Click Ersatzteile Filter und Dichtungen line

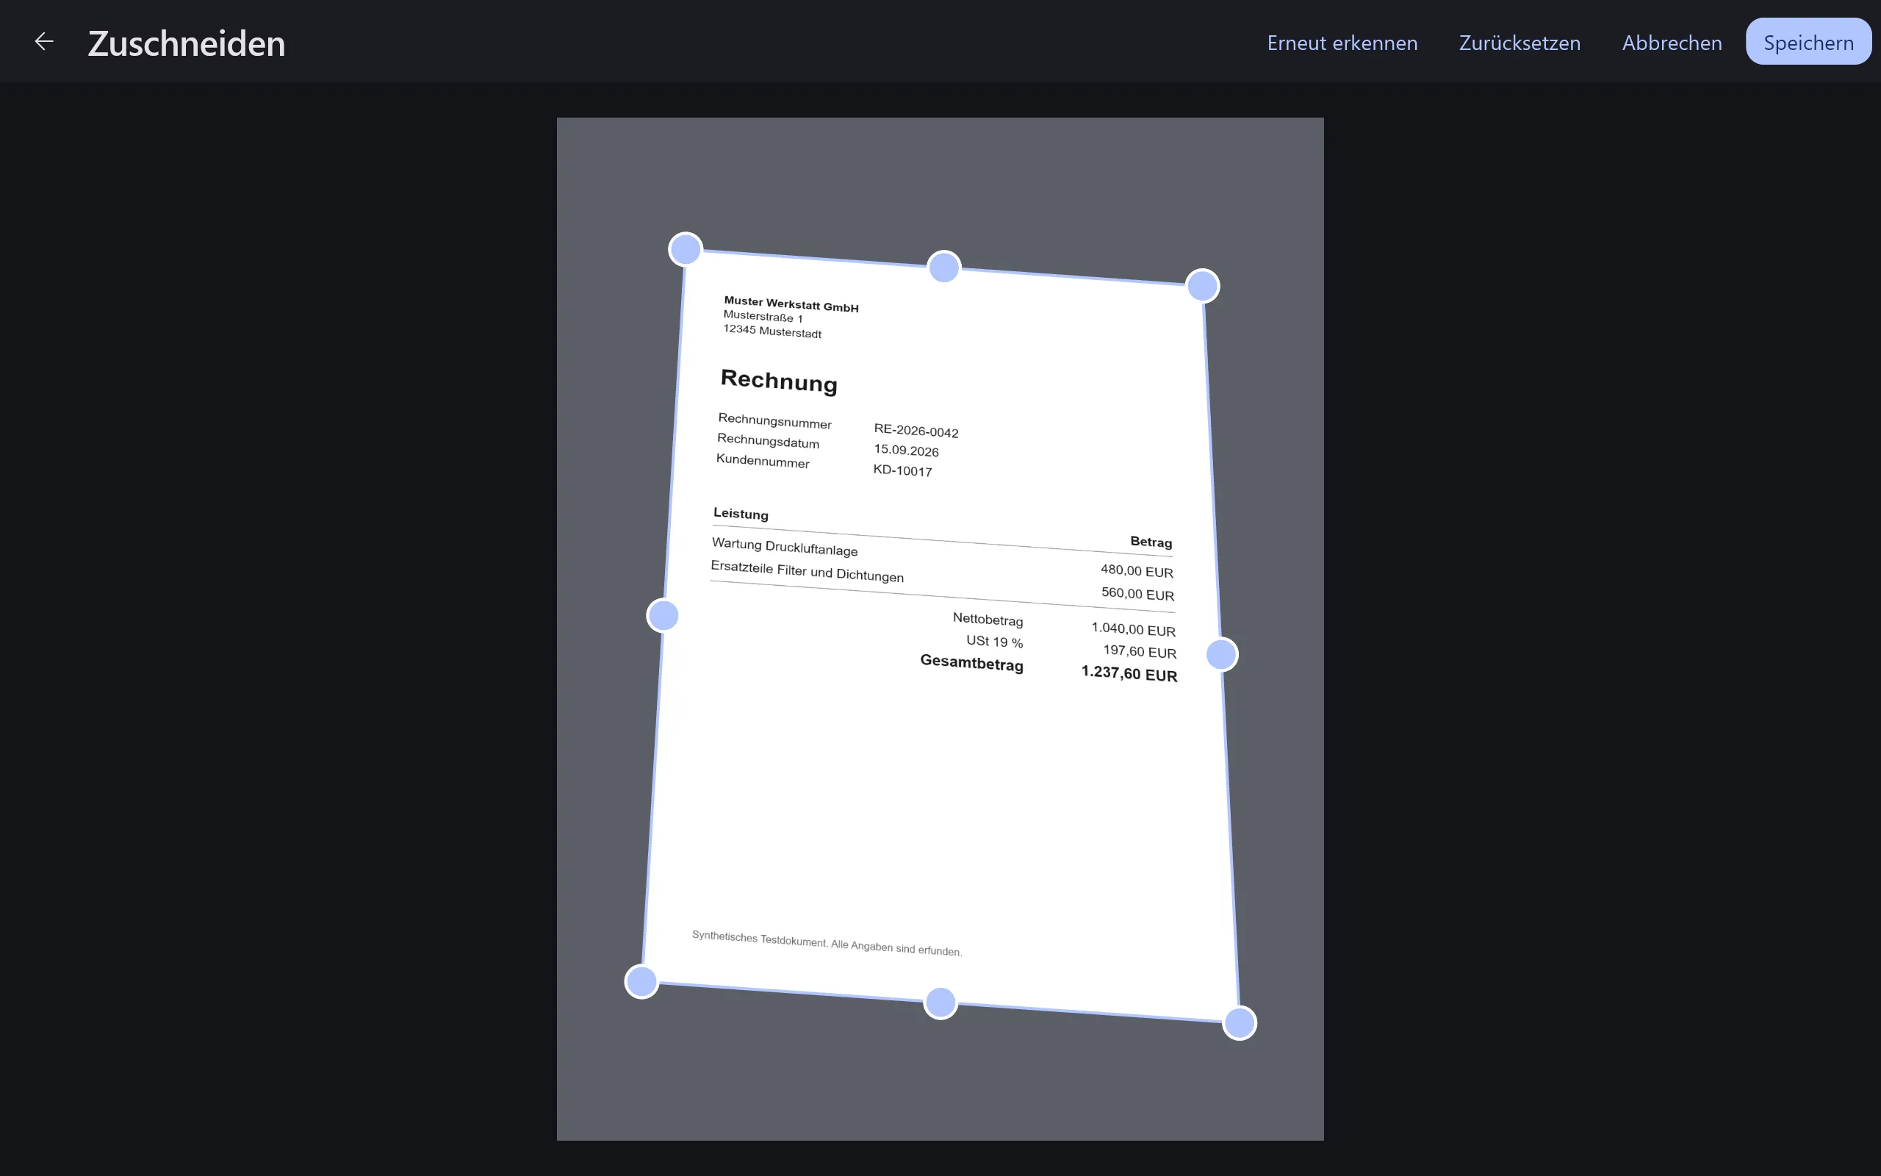(x=807, y=571)
